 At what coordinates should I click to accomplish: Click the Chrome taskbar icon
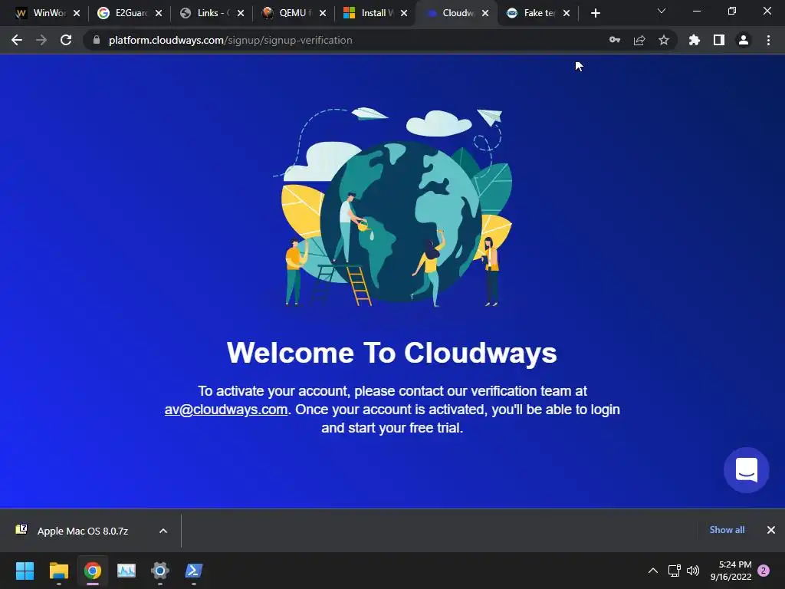[93, 571]
